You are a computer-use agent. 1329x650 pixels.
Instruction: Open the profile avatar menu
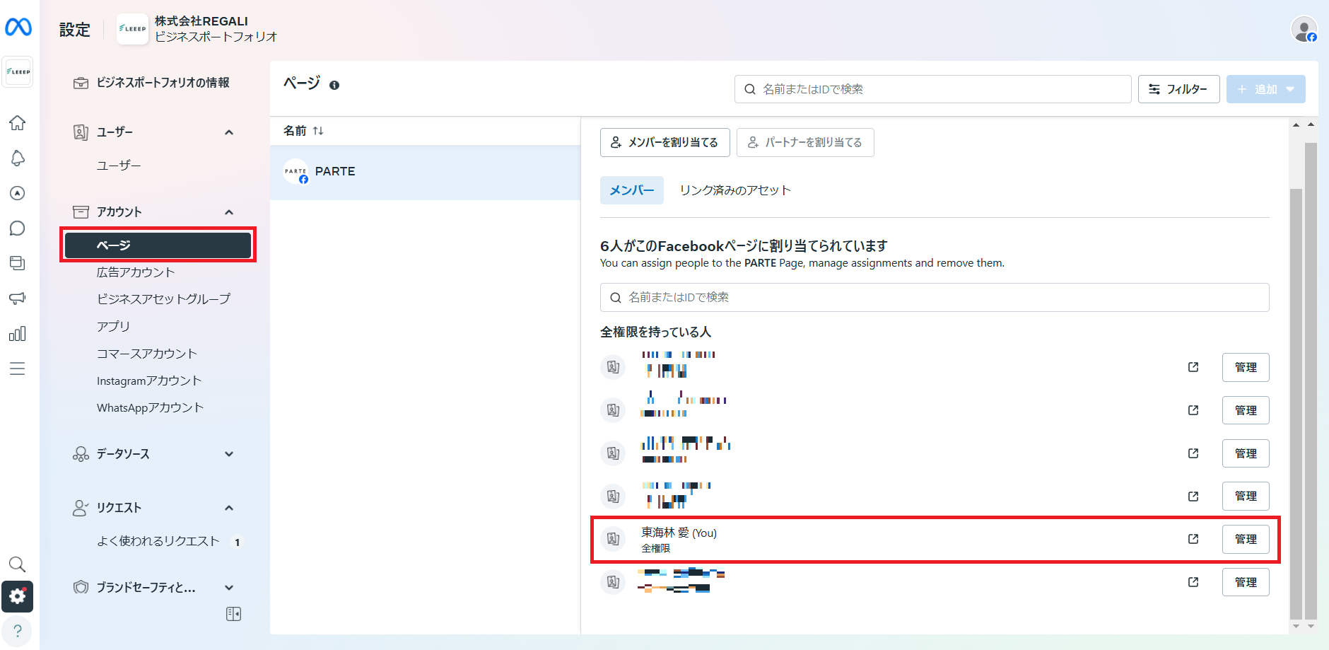1304,29
